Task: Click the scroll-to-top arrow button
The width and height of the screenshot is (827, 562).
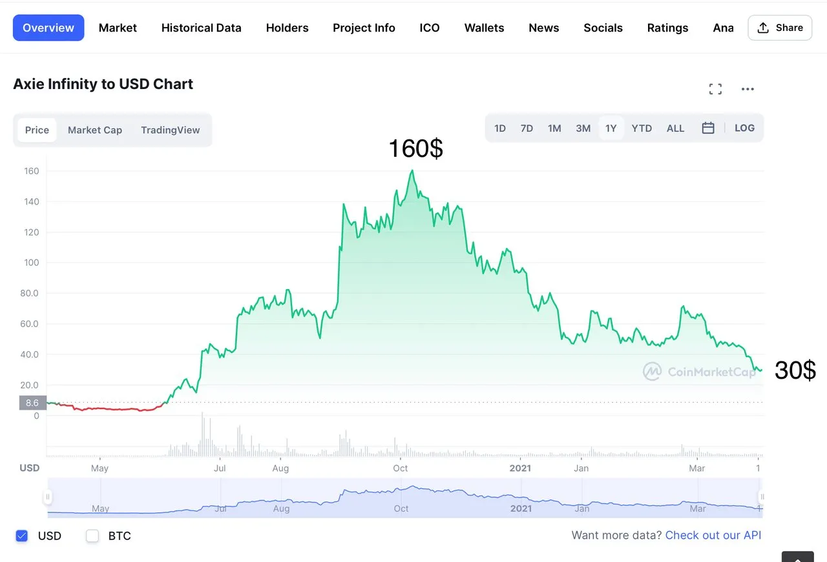Action: (x=798, y=557)
